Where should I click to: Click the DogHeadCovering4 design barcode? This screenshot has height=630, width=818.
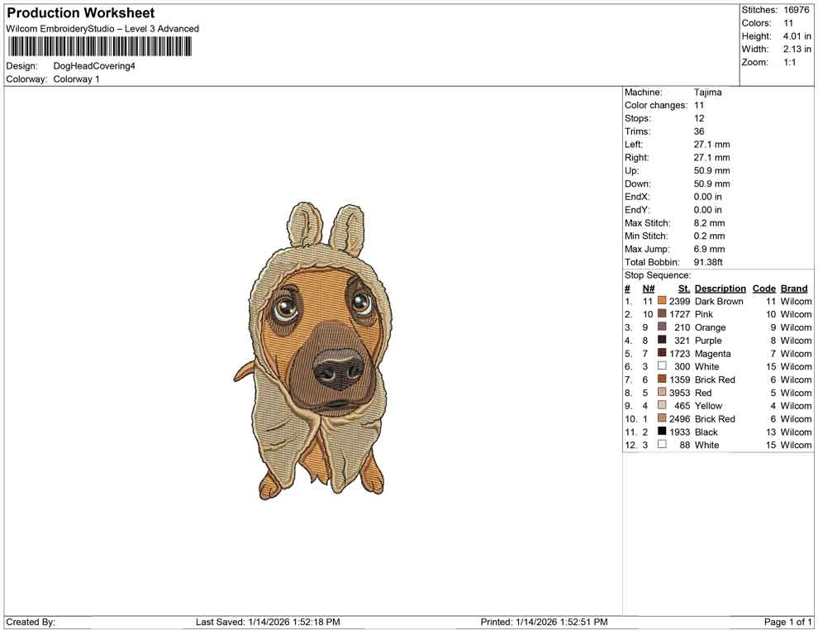[x=99, y=45]
